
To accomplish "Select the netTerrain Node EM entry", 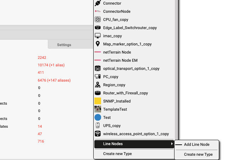I will (x=120, y=60).
